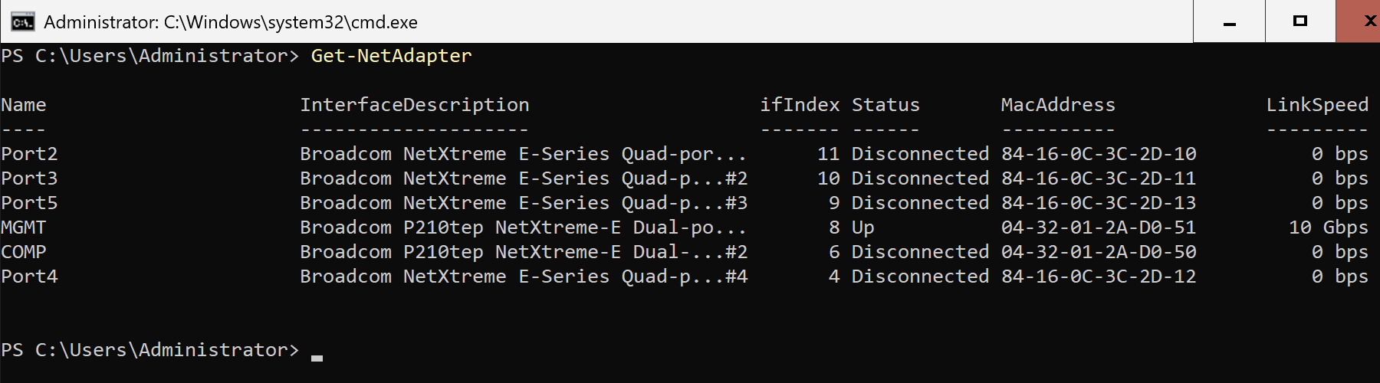1380x383 pixels.
Task: Click the Status column header
Action: (x=886, y=105)
